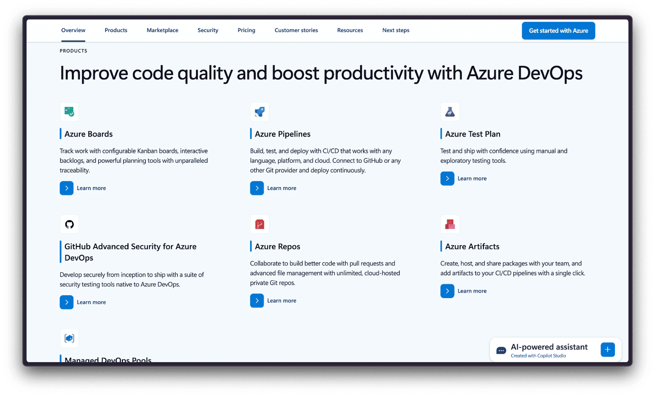
Task: Click arrow button under Azure Boards
Action: 66,188
